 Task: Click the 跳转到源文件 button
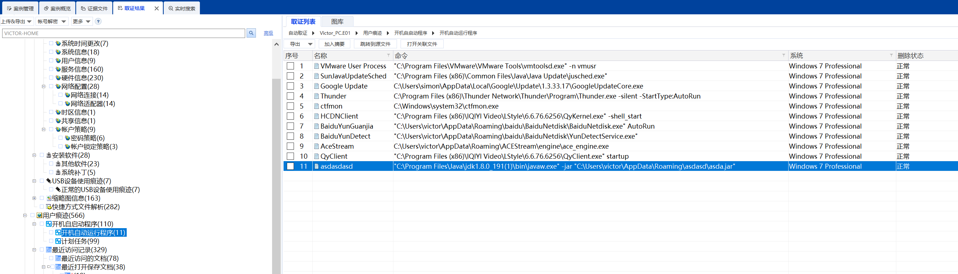coord(375,44)
